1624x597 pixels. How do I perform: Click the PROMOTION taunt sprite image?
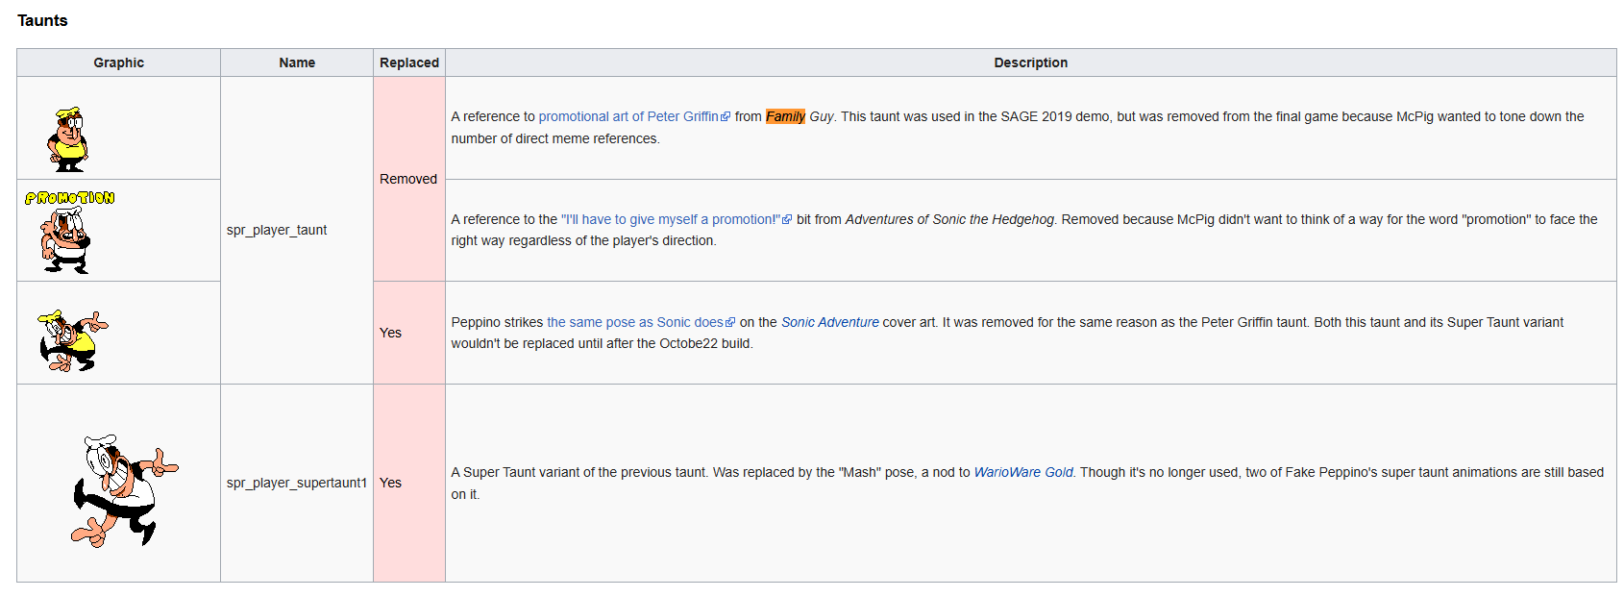[x=69, y=232]
